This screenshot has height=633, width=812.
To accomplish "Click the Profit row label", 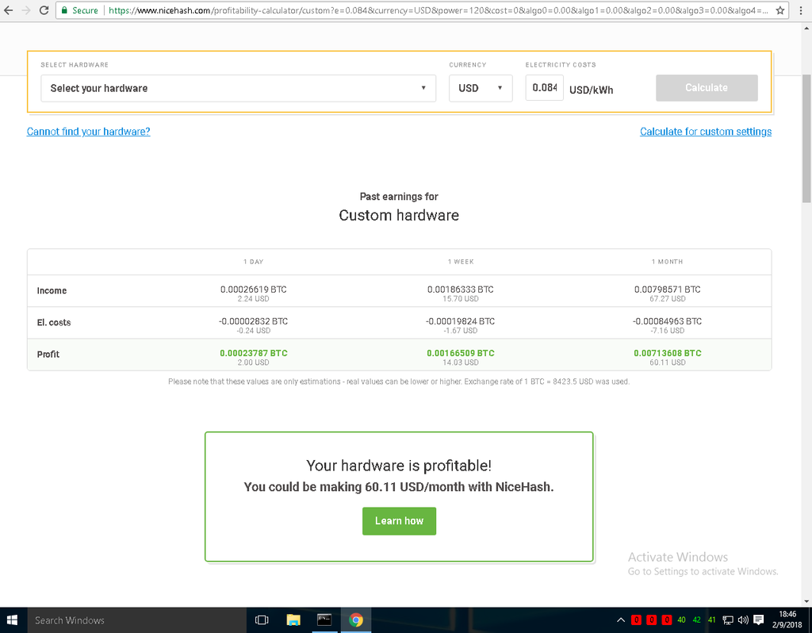I will pyautogui.click(x=48, y=355).
